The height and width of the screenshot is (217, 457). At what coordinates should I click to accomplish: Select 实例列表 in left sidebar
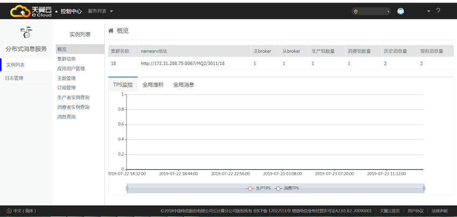coord(26,65)
